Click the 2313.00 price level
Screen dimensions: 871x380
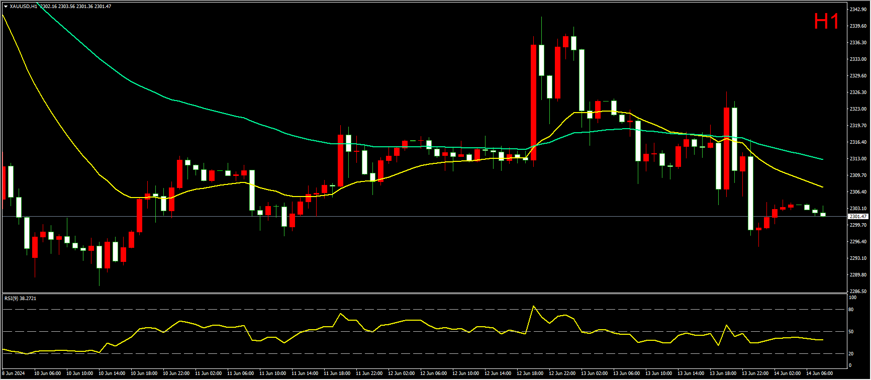pyautogui.click(x=857, y=159)
